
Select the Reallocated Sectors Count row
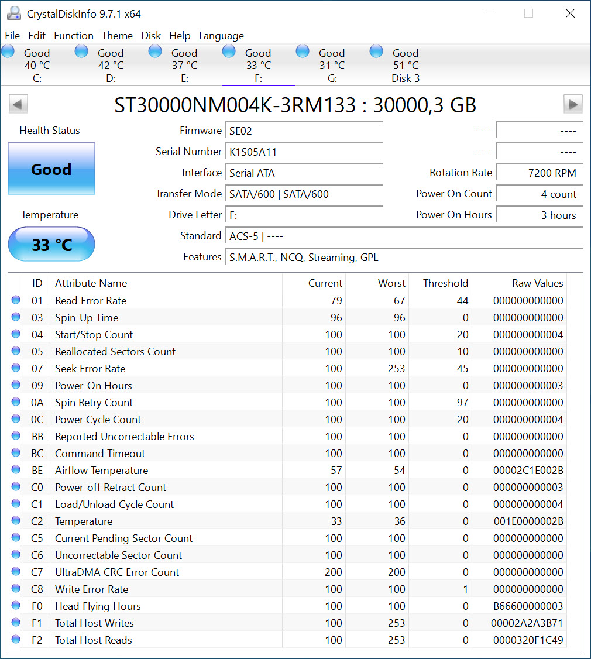[115, 352]
